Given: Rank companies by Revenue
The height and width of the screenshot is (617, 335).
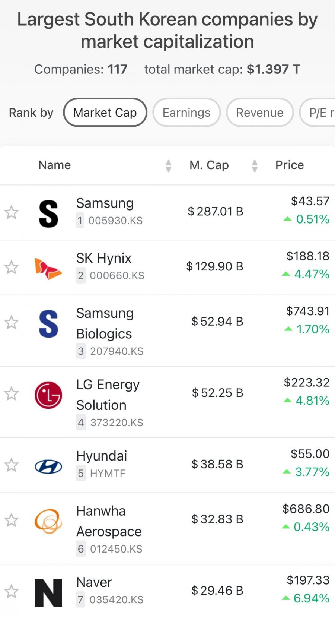Looking at the screenshot, I should click(260, 113).
